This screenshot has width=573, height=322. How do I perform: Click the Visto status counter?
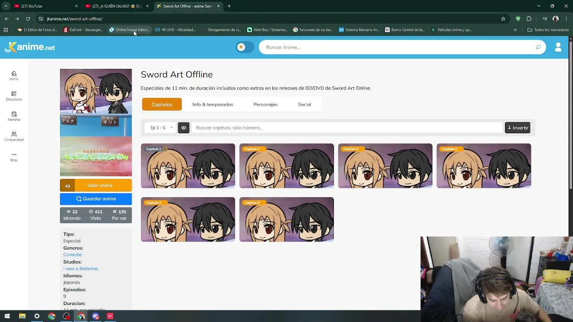pyautogui.click(x=95, y=215)
